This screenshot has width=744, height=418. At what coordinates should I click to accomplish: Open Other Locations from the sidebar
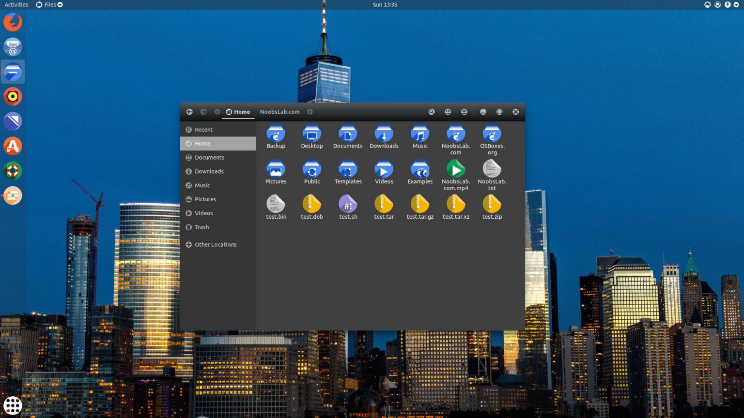(215, 244)
